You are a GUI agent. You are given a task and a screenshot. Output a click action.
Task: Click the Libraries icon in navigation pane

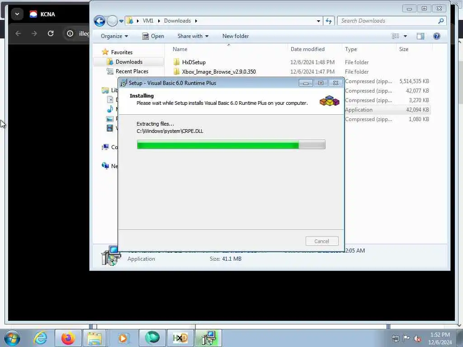[x=105, y=90]
